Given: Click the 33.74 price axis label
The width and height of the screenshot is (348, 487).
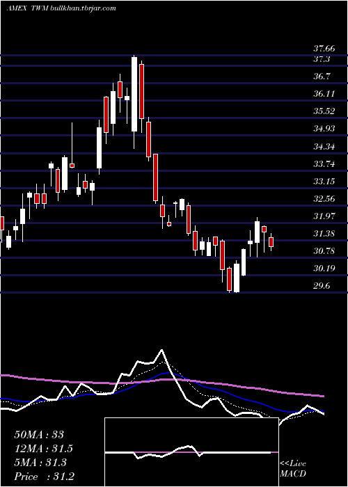Looking at the screenshot, I should click(324, 163).
